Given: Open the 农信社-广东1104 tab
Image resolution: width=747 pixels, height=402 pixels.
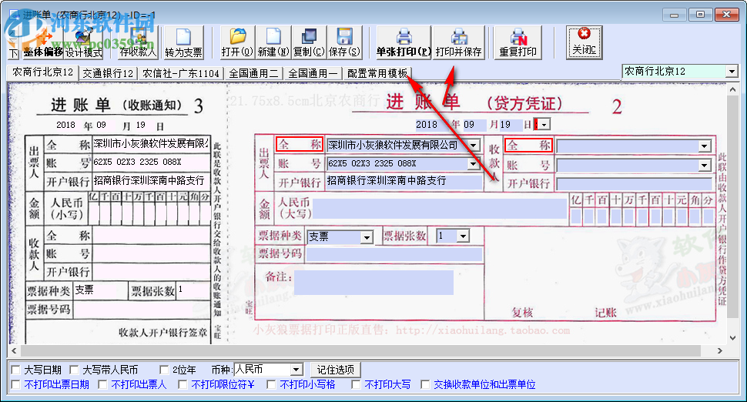Looking at the screenshot, I should pos(181,73).
